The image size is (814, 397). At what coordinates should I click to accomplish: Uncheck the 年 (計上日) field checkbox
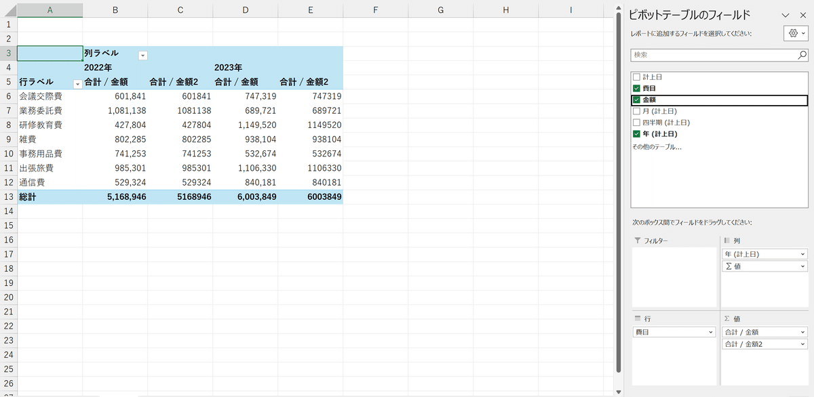coord(636,134)
